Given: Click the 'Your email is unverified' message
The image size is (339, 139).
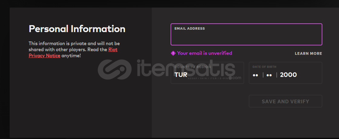Looking at the screenshot, I should coord(204,53).
